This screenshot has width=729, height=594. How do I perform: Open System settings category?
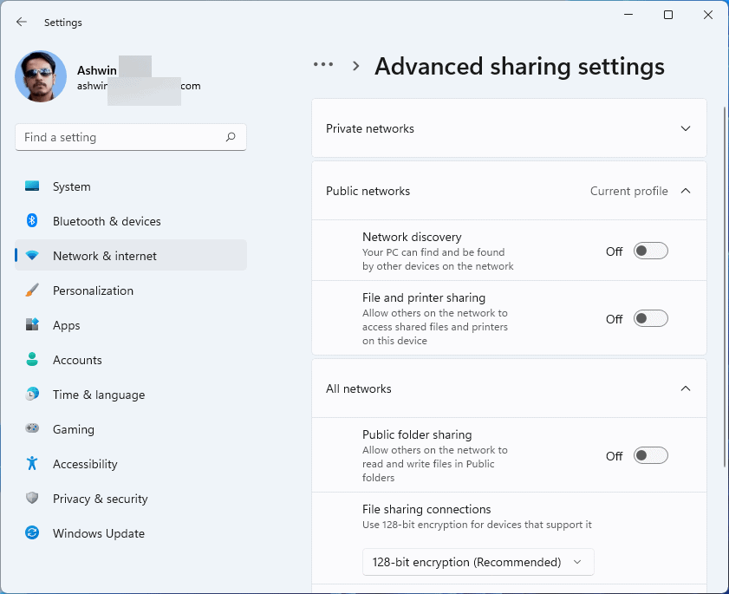coord(131,186)
